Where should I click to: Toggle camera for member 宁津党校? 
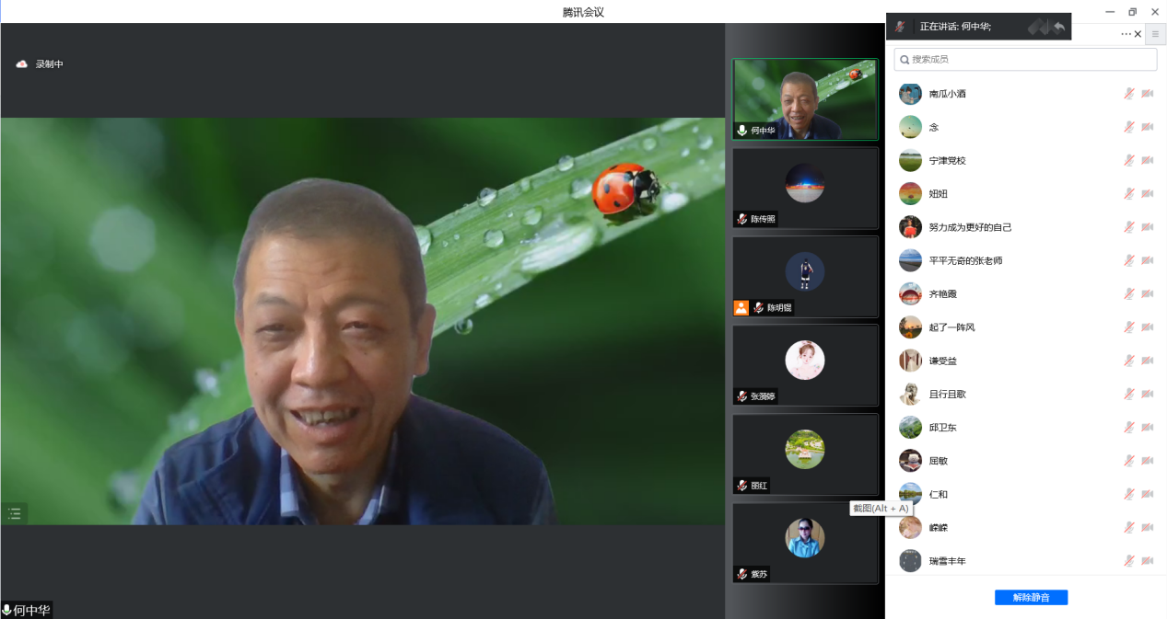click(x=1148, y=160)
